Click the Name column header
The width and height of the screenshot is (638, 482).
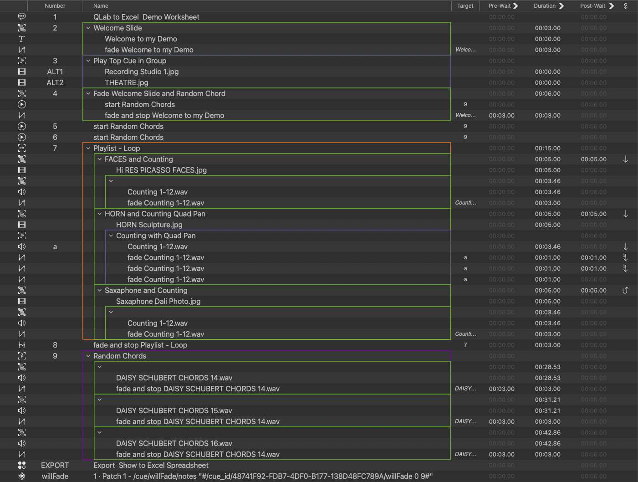click(x=101, y=6)
